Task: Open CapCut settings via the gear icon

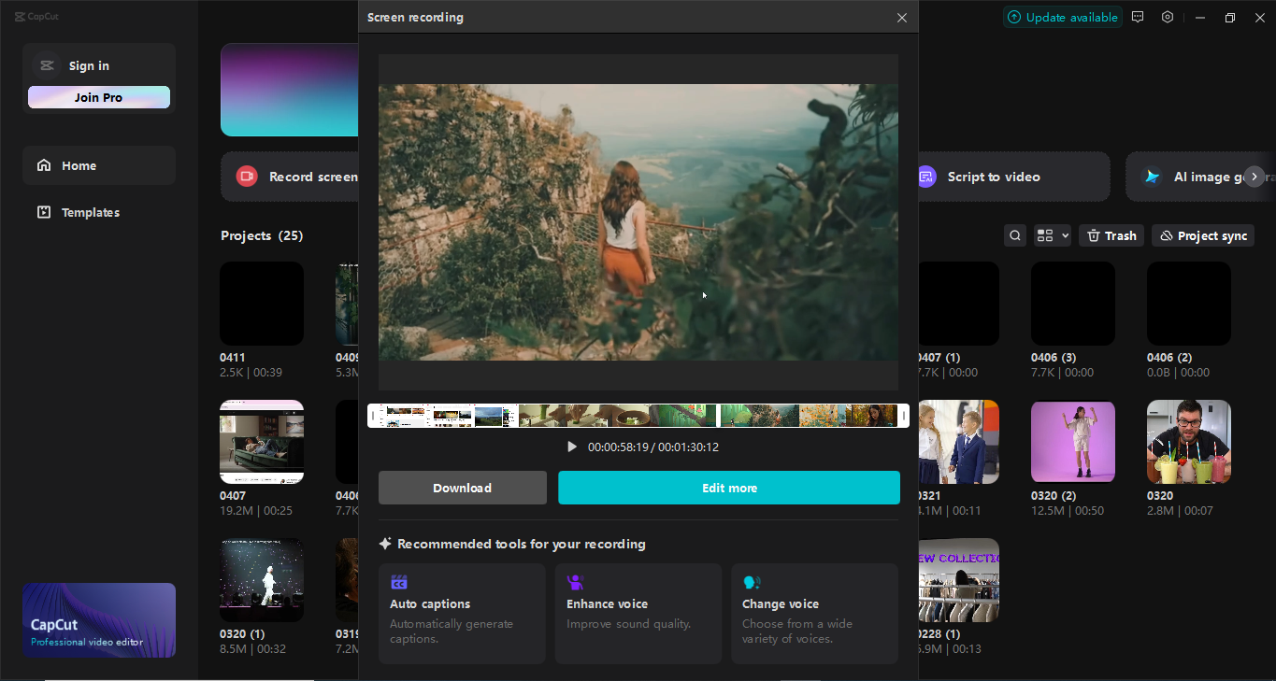Action: click(1167, 17)
